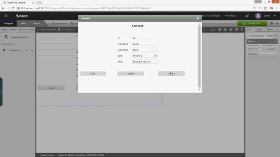This screenshot has width=280, height=157.
Task: Open the Workflow link in the header
Action: pos(231,16)
